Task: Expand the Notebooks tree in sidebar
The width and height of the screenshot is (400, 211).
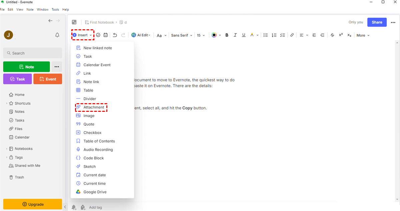Action: coord(7,149)
